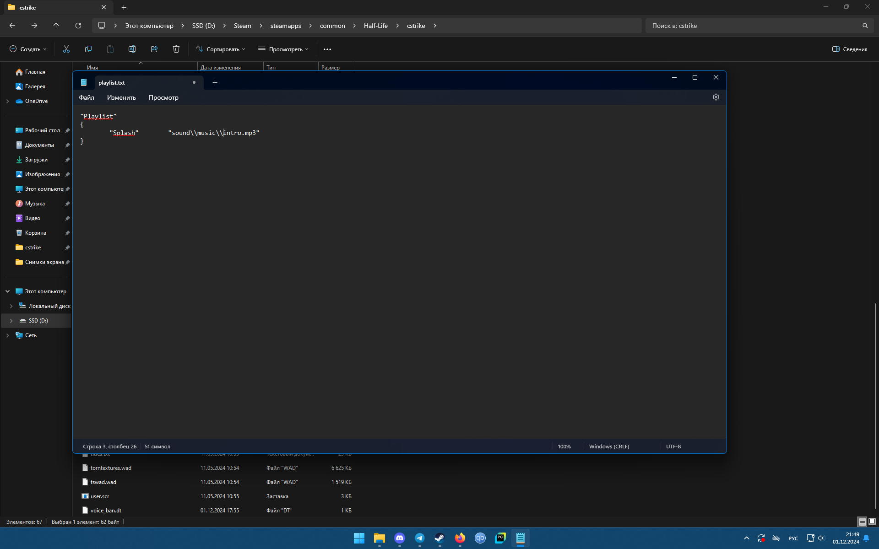Click Steam in the breadcrumb path
The image size is (879, 549).
[x=242, y=26]
